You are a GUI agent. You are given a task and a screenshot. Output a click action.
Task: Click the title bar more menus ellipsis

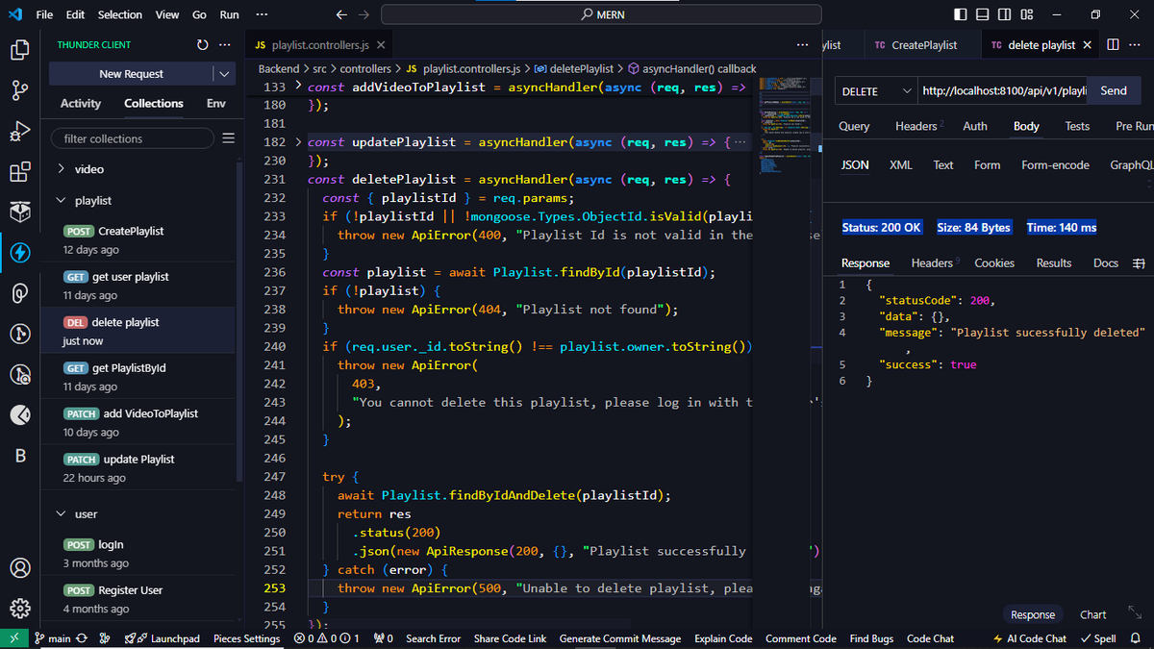[262, 14]
